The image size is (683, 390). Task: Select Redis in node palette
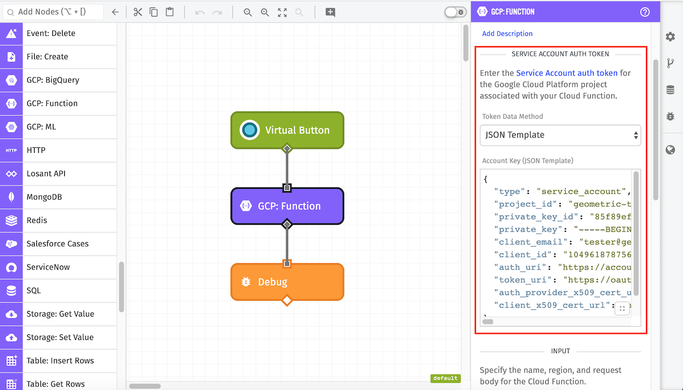(x=58, y=220)
